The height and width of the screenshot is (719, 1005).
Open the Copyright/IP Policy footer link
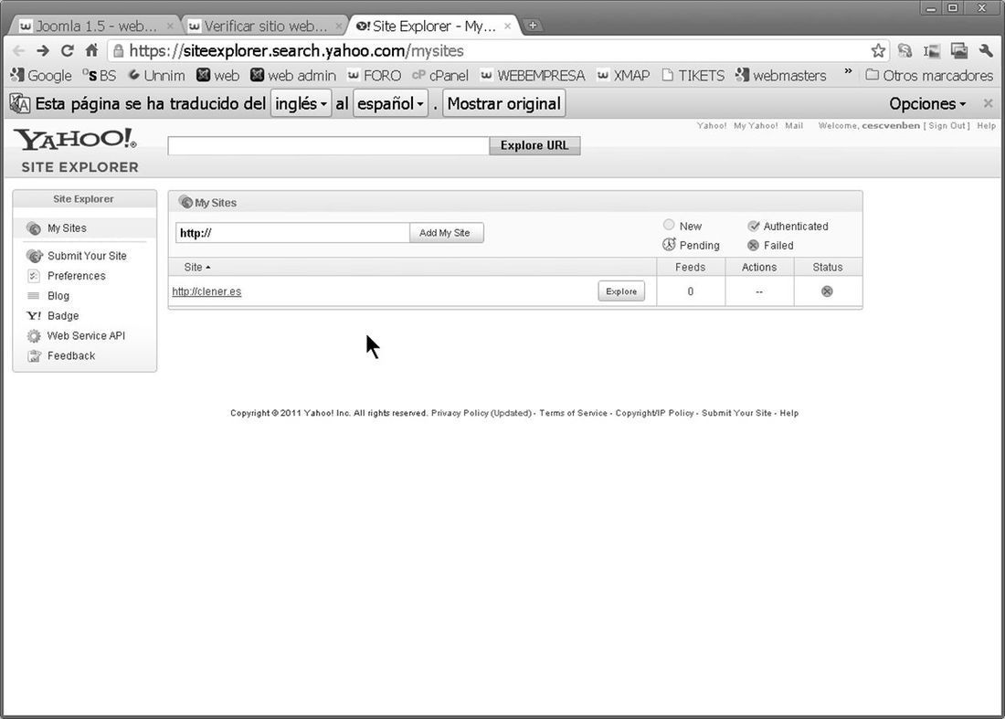pyautogui.click(x=654, y=413)
